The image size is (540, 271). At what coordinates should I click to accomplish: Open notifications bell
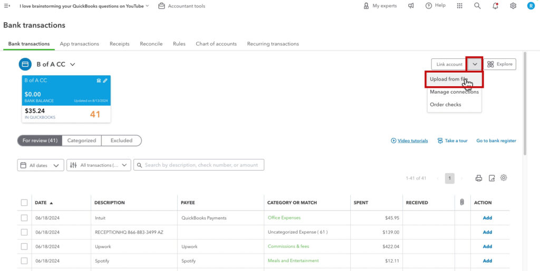(495, 6)
